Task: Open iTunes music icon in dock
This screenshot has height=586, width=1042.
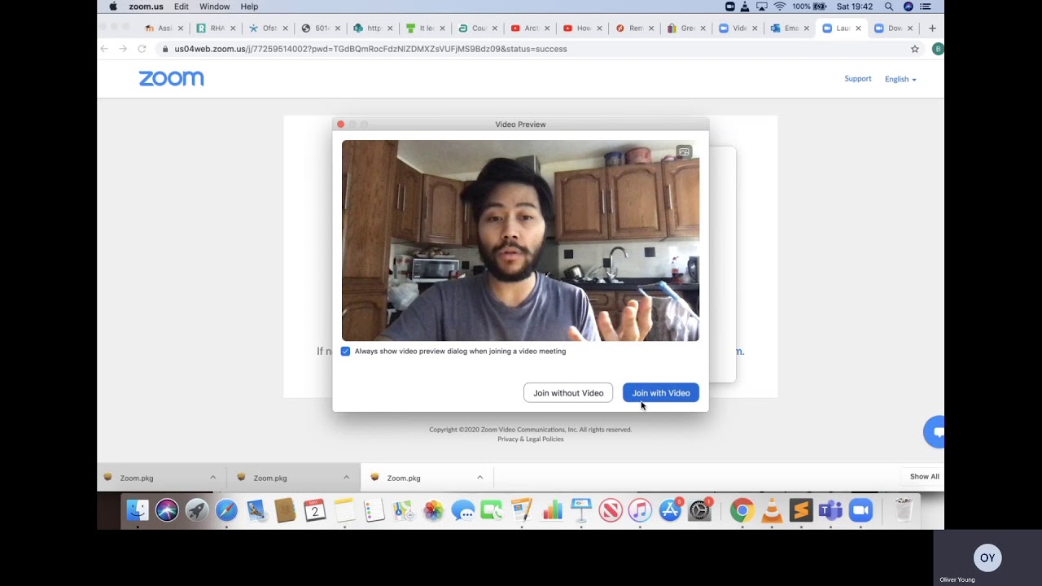Action: point(640,510)
